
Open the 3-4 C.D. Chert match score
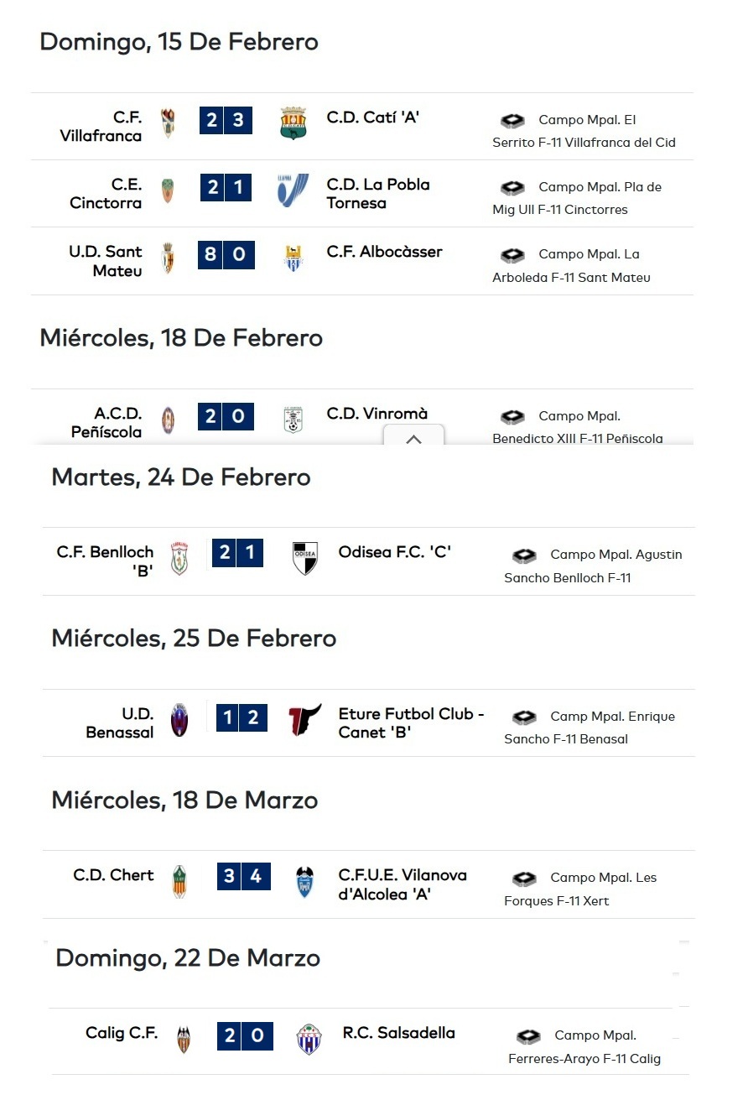[x=243, y=877]
